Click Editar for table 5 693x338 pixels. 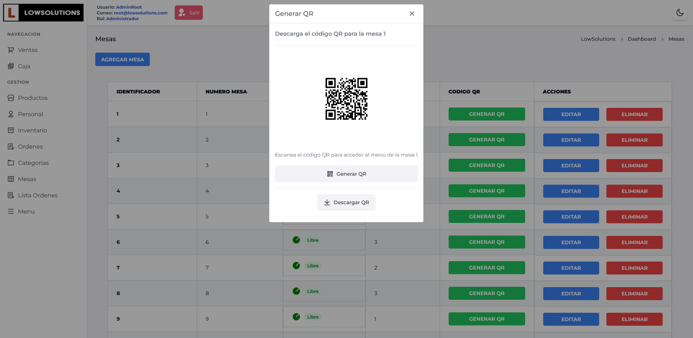click(571, 217)
